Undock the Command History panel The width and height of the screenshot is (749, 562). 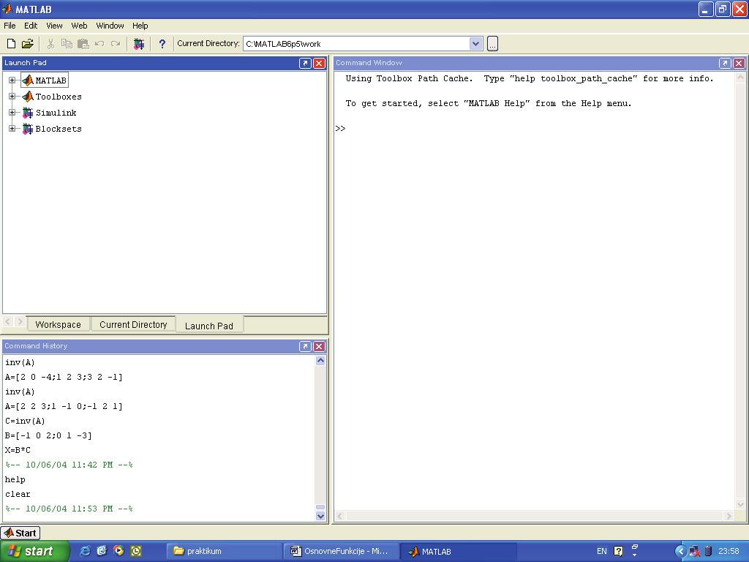point(305,346)
